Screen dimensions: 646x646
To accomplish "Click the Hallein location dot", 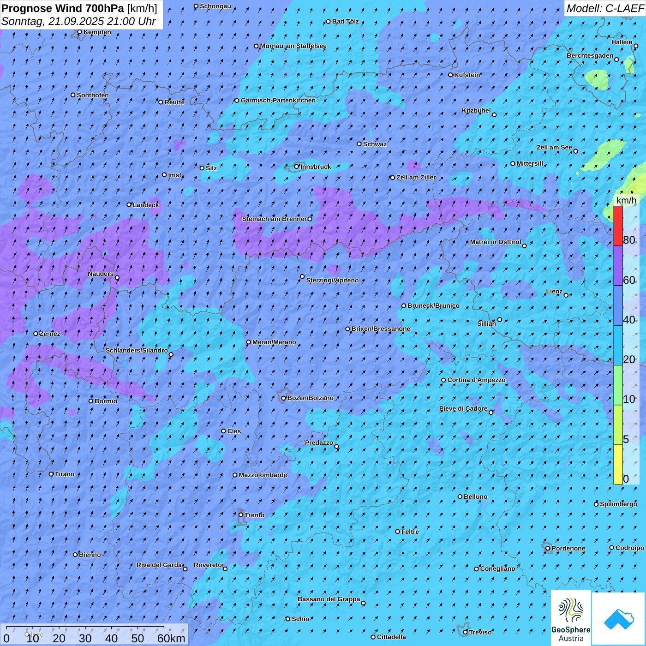I will click(636, 46).
